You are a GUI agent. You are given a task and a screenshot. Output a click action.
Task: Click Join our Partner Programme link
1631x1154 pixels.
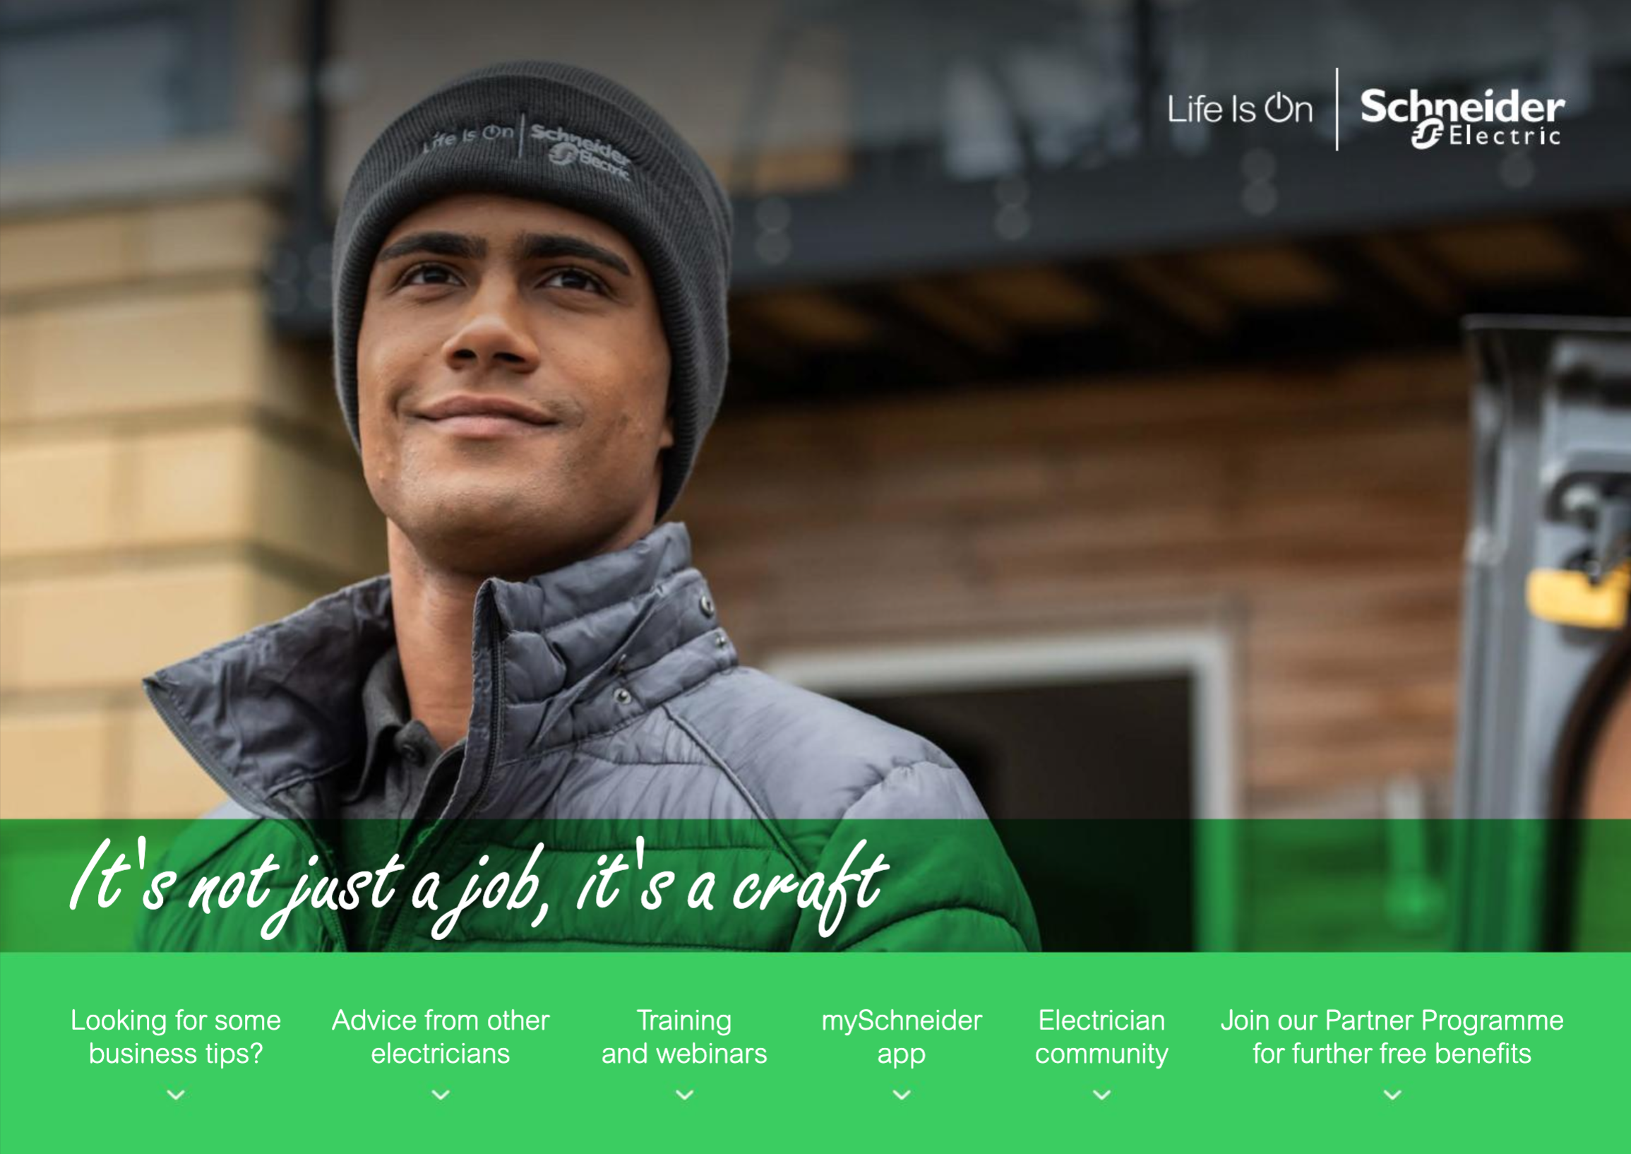point(1392,1037)
